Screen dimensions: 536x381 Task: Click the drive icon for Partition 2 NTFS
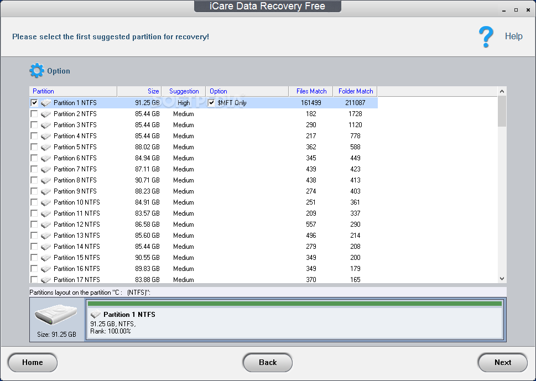point(46,114)
